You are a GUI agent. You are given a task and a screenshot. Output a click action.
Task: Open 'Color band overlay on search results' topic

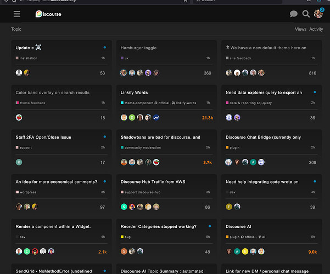pyautogui.click(x=52, y=93)
